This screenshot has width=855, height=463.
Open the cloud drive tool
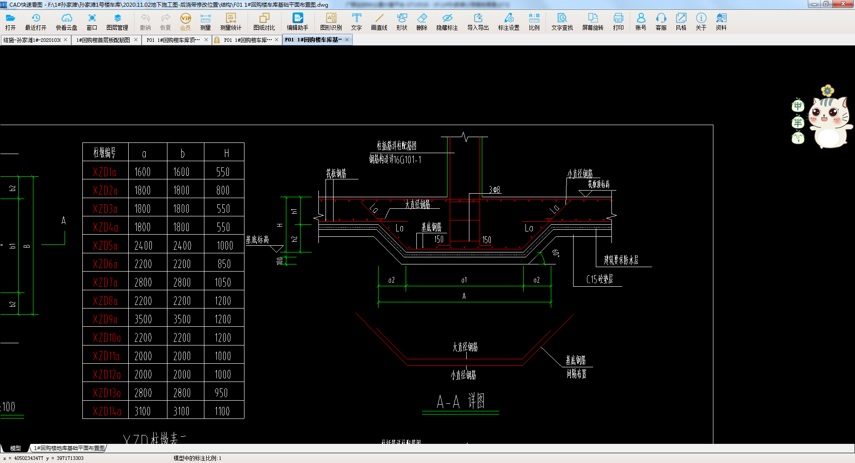pos(66,21)
